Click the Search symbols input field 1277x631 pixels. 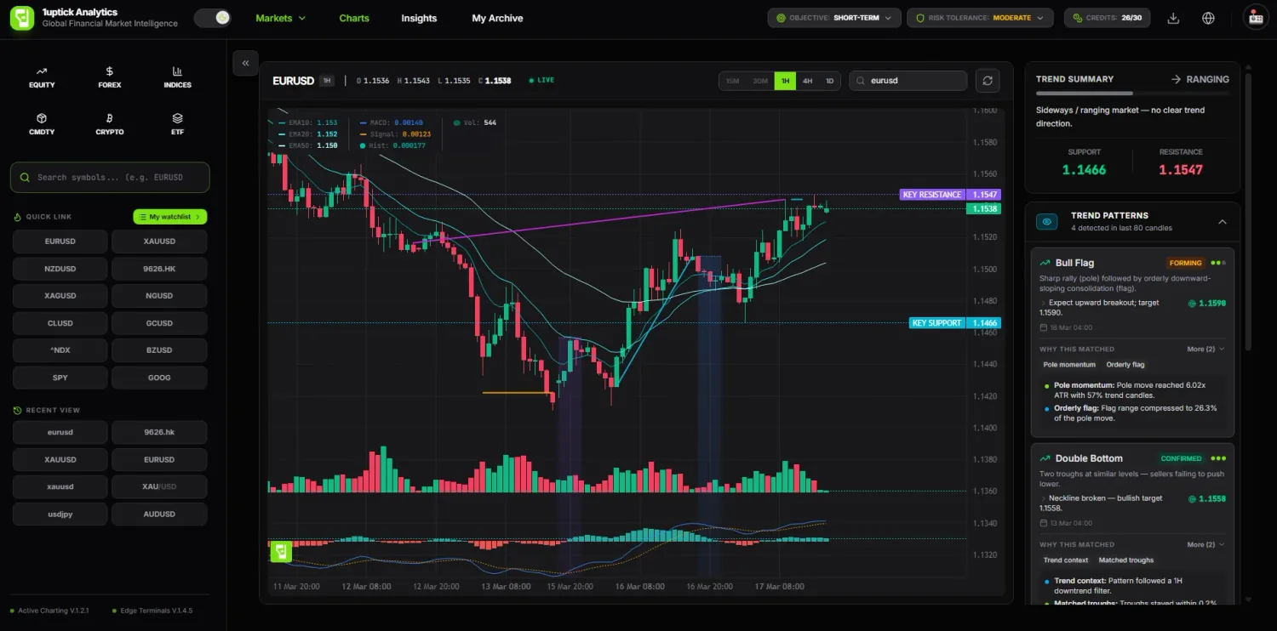110,178
